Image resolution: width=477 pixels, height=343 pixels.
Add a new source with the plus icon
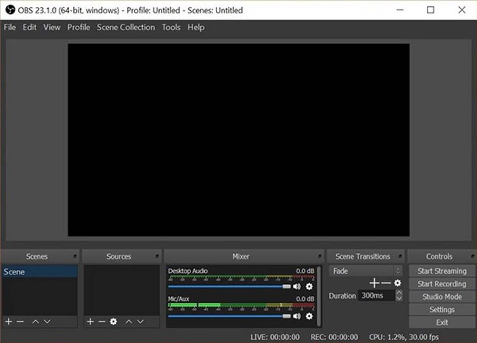click(x=90, y=322)
